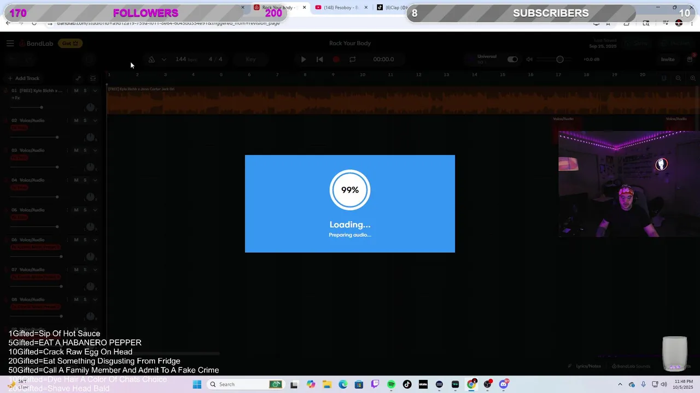Click the taskbar Search box
This screenshot has width=700, height=393.
[x=246, y=384]
